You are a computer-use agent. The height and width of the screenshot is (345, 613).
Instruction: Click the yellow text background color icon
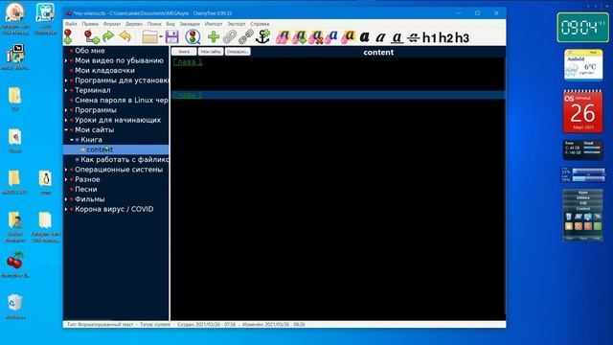click(349, 37)
